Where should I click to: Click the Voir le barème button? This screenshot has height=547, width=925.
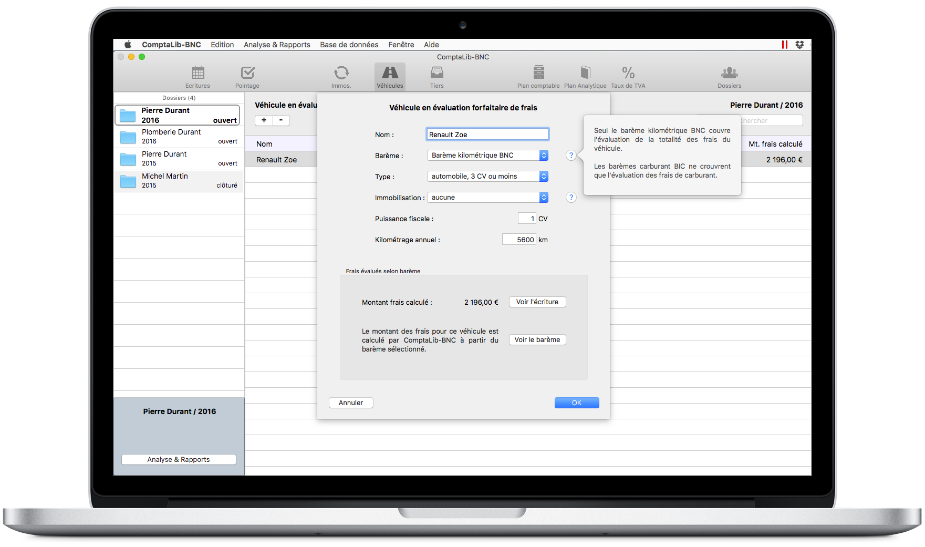click(x=537, y=340)
